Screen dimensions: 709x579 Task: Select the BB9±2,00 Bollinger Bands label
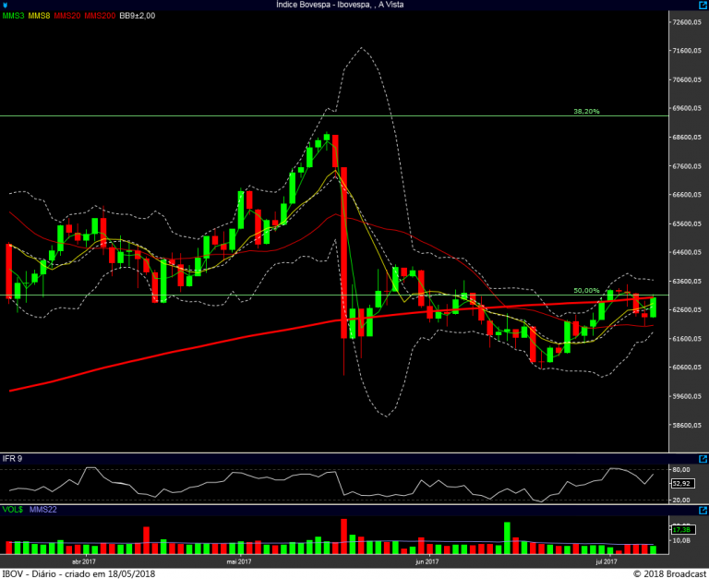click(x=138, y=16)
